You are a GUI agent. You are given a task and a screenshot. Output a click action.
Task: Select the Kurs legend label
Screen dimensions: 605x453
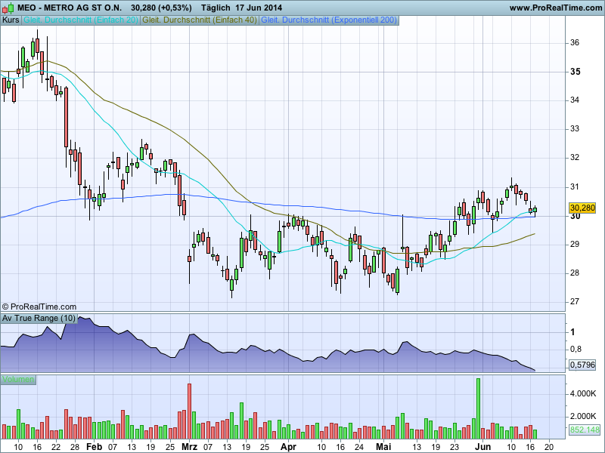coord(11,20)
